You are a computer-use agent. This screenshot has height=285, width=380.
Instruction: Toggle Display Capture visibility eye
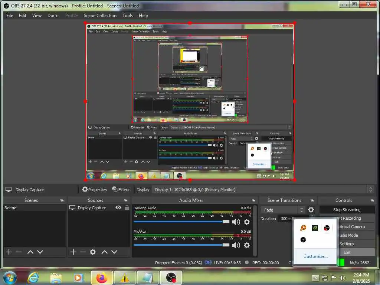point(118,208)
